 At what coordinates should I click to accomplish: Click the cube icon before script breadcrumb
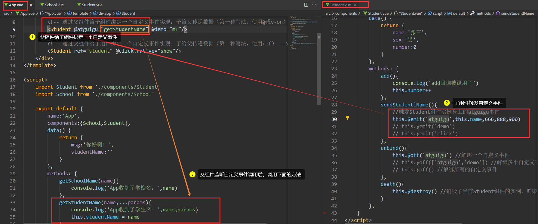point(430,14)
